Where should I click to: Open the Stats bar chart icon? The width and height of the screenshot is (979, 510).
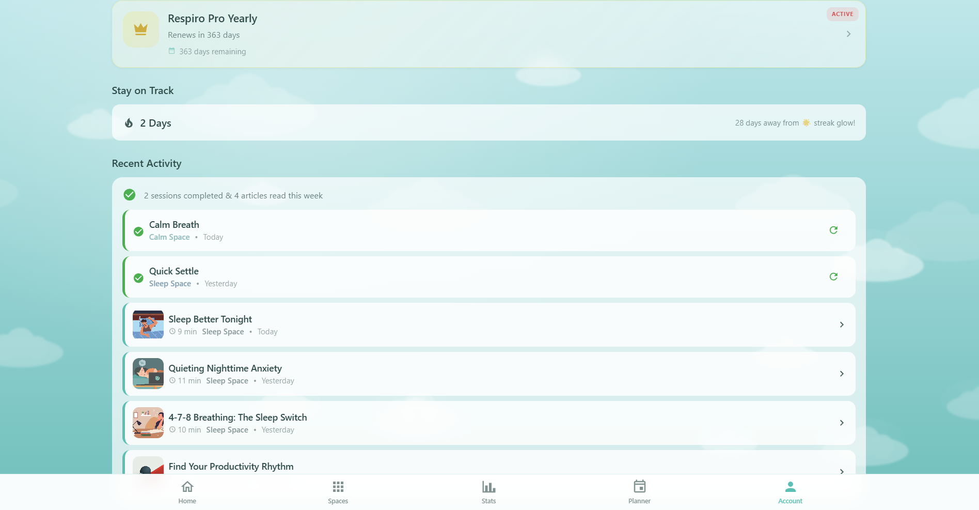pyautogui.click(x=488, y=486)
